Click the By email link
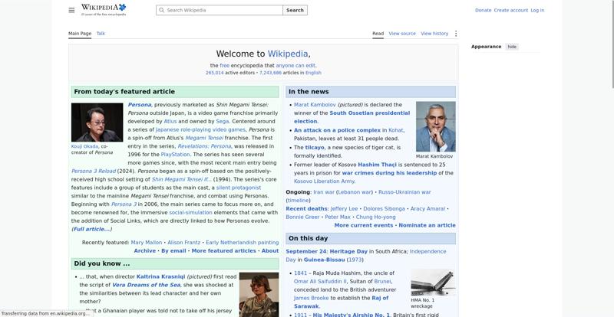Screen dimensions: 614x317 point(173,251)
